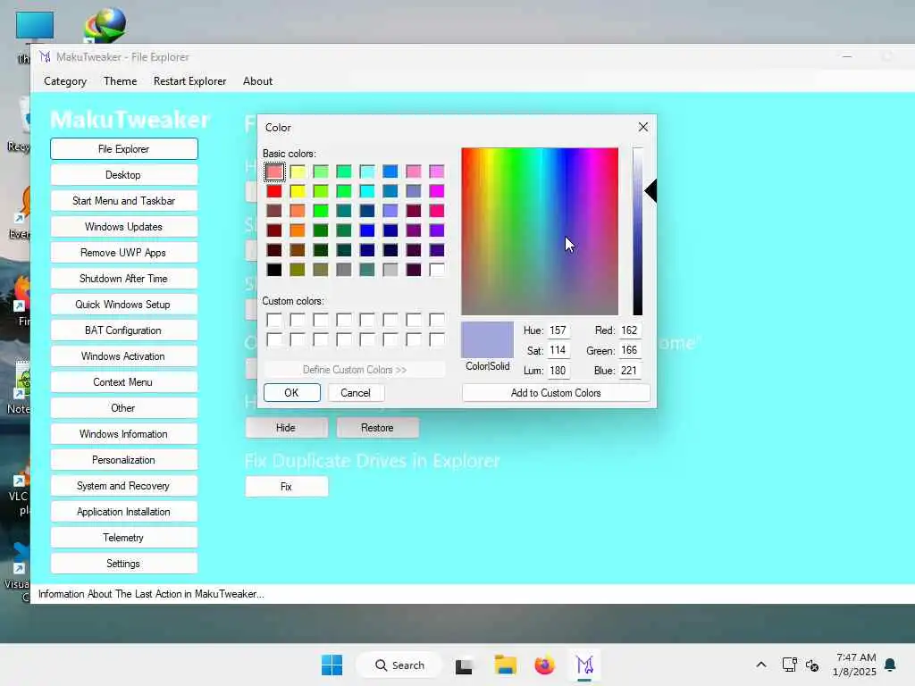
Task: Click MakuTweaker title bar logo icon
Action: tap(45, 57)
